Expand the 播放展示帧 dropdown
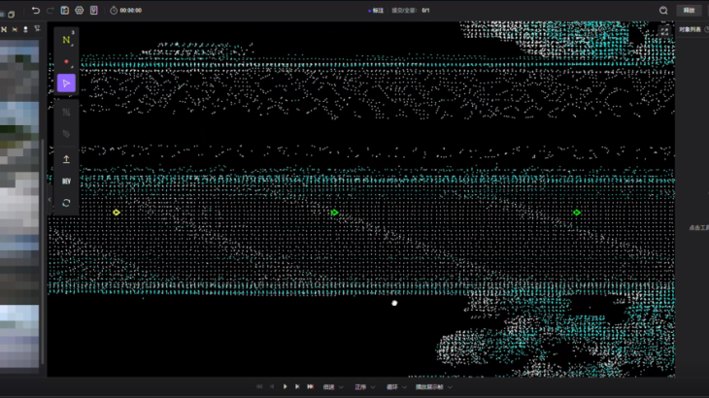This screenshot has width=709, height=398. click(433, 386)
